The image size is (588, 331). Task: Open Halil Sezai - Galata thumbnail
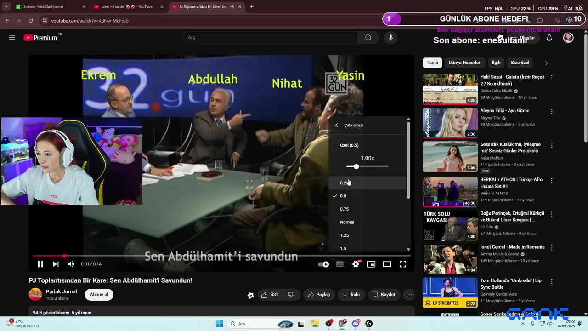(450, 89)
